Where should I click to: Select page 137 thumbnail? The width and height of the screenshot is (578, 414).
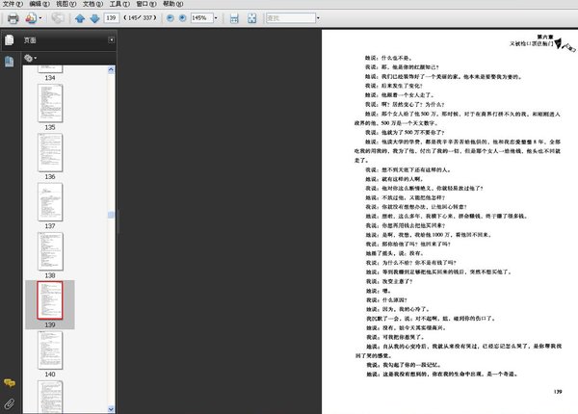click(50, 202)
